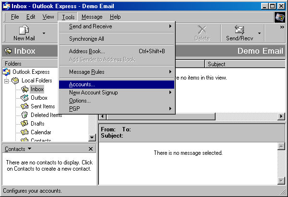Open the Contacts pane dropdown menu
This screenshot has height=197, width=288.
(29, 149)
